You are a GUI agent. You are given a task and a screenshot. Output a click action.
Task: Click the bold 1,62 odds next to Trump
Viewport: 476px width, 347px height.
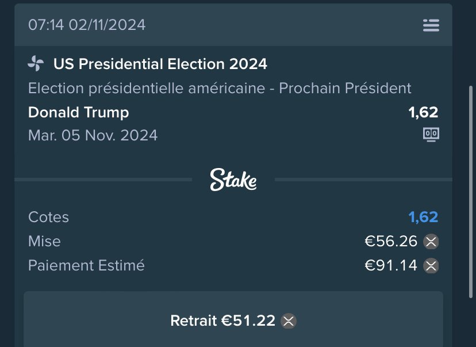[x=423, y=112]
